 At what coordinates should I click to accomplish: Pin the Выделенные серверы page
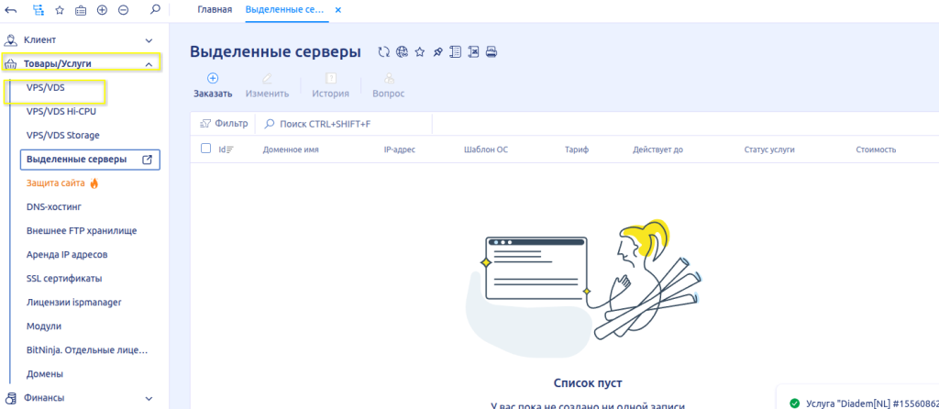[437, 52]
